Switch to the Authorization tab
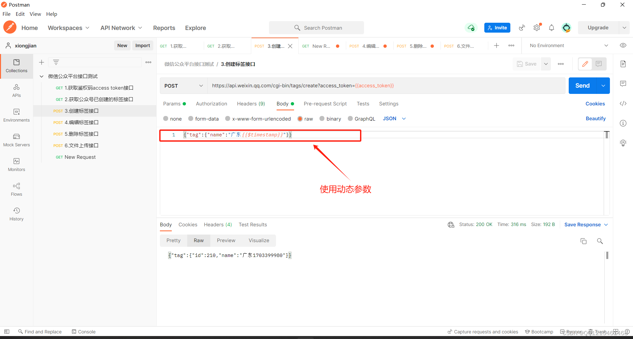The image size is (633, 339). pyautogui.click(x=211, y=104)
